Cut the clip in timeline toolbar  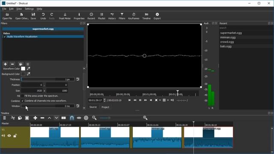(x=13, y=118)
